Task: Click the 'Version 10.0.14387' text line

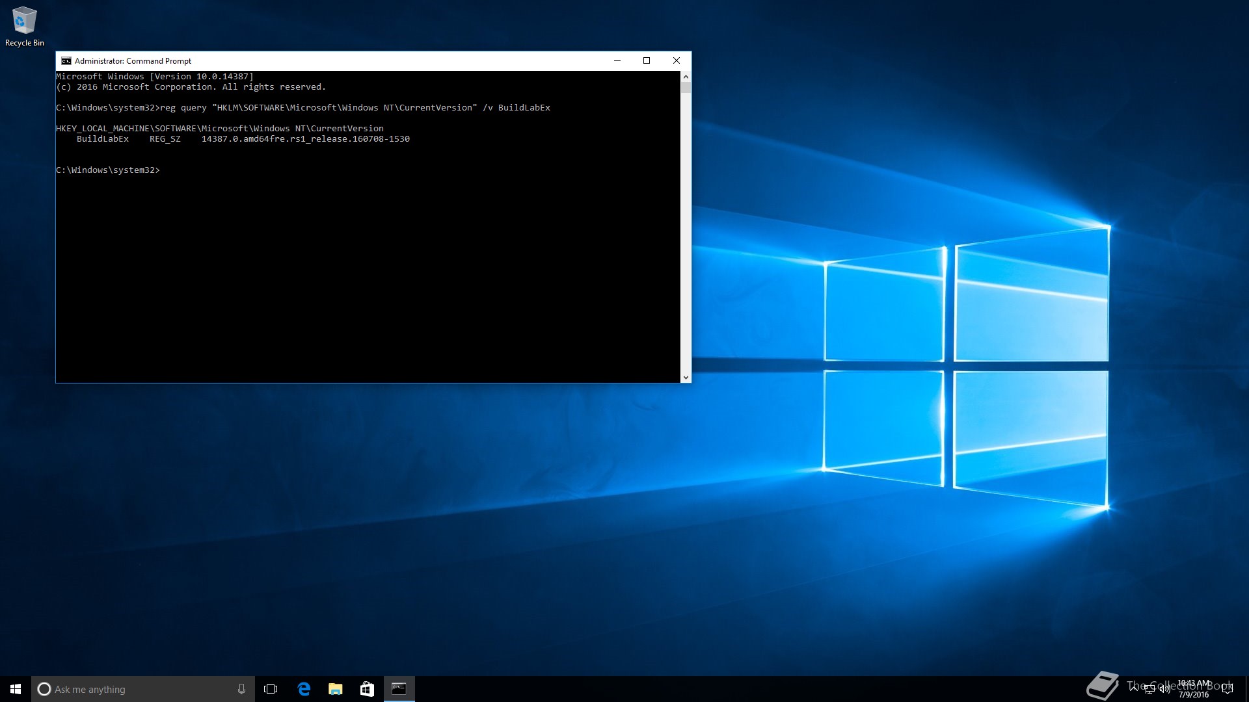Action: click(155, 77)
